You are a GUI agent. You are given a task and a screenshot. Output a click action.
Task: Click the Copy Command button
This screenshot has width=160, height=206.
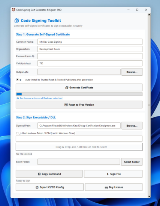(49, 174)
